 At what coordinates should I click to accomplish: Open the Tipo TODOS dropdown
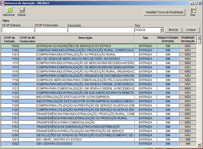tap(161, 30)
